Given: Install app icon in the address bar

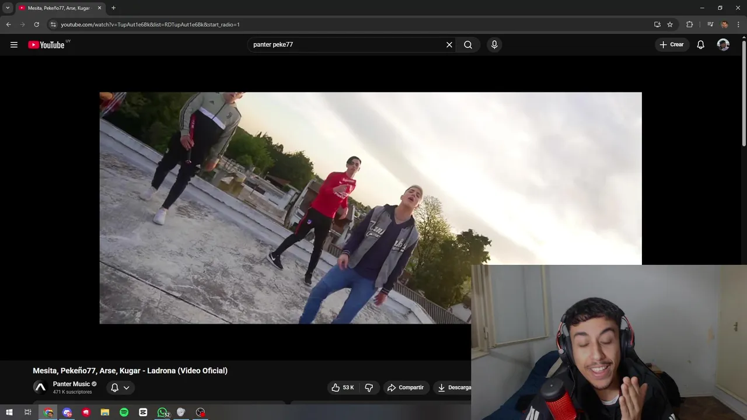Looking at the screenshot, I should [x=657, y=24].
